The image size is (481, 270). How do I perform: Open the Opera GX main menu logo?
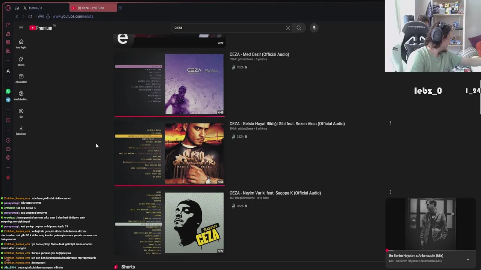click(8, 8)
